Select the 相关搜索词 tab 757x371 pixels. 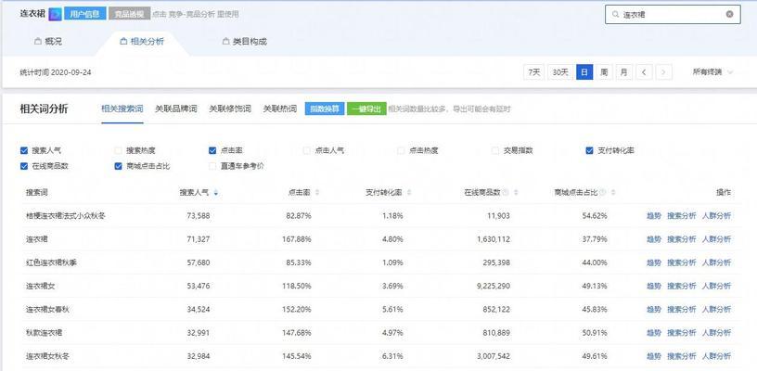coord(122,109)
